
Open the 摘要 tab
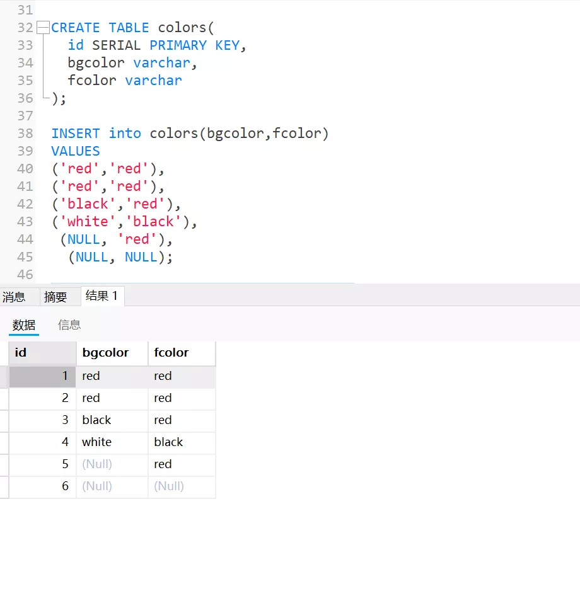(55, 297)
